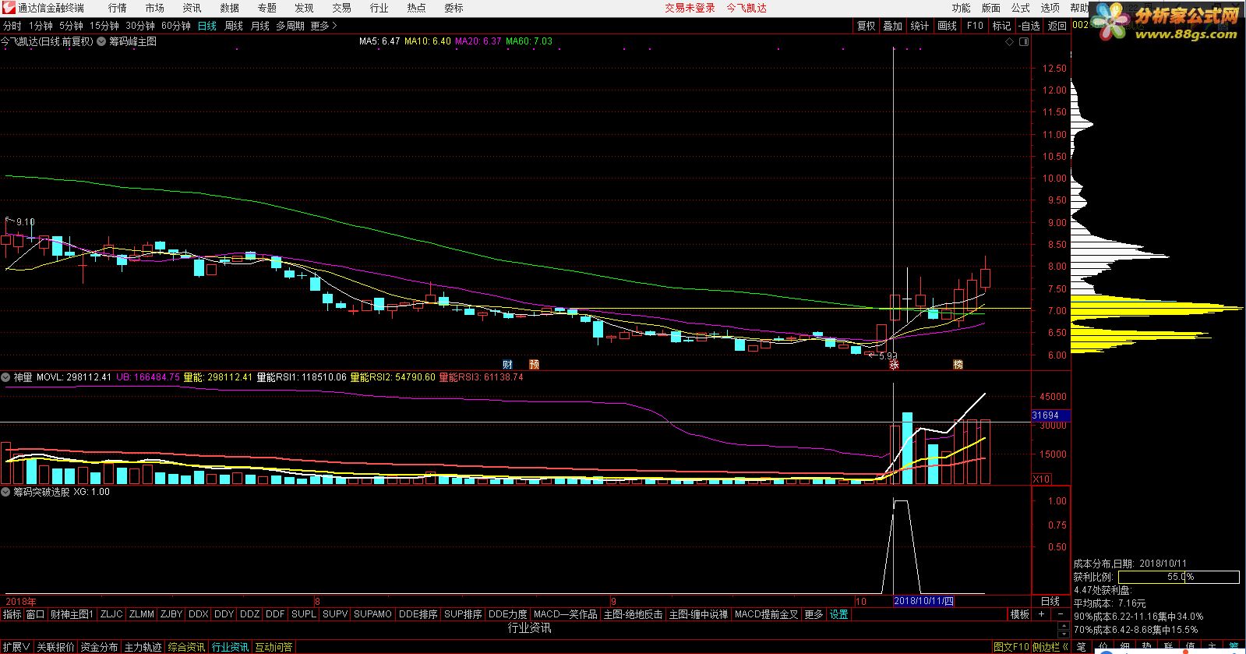Click the 画线 drawing tool button
The height and width of the screenshot is (654, 1246).
coord(948,26)
